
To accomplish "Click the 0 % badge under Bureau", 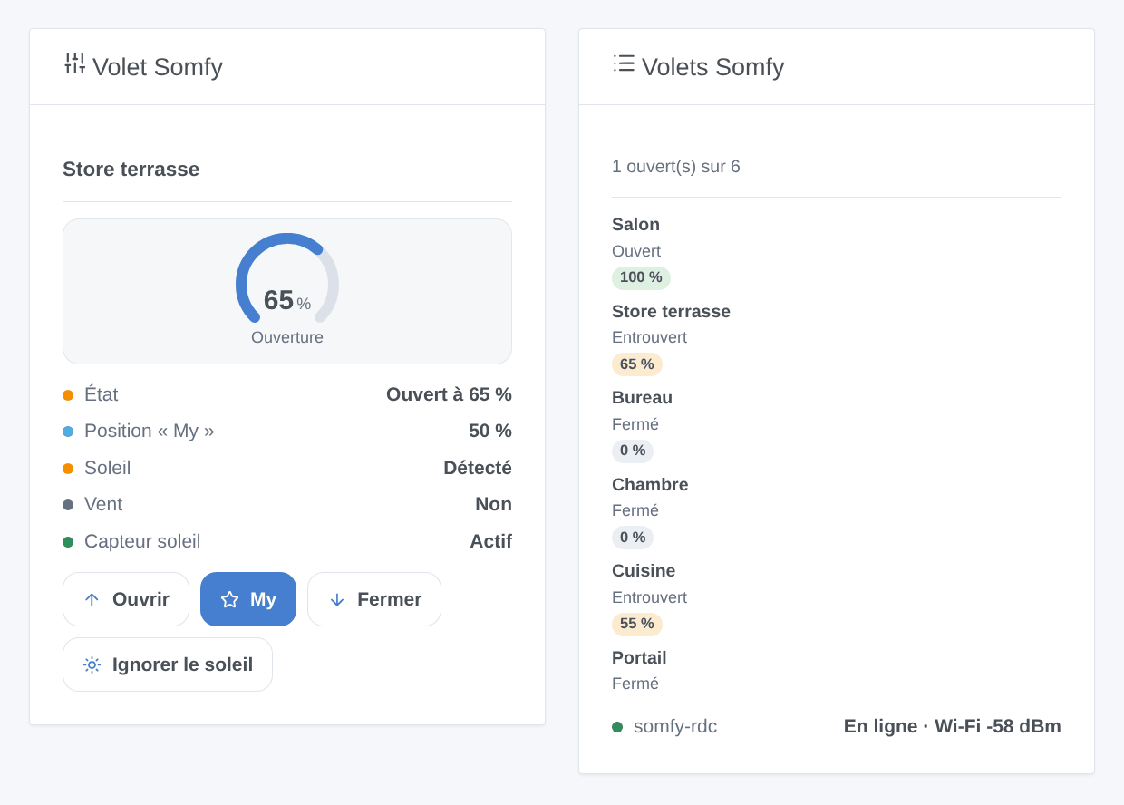I will coord(633,451).
